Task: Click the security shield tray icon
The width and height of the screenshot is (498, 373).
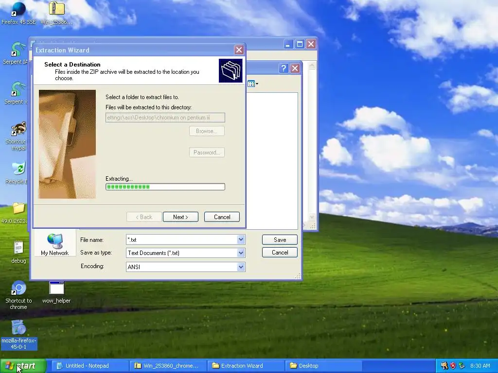Action: 453,366
